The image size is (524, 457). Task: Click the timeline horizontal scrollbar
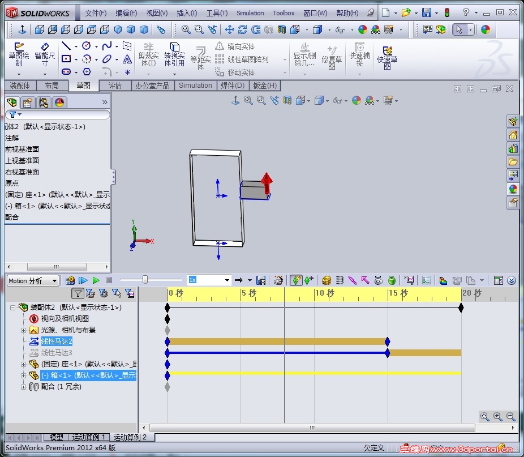312,428
